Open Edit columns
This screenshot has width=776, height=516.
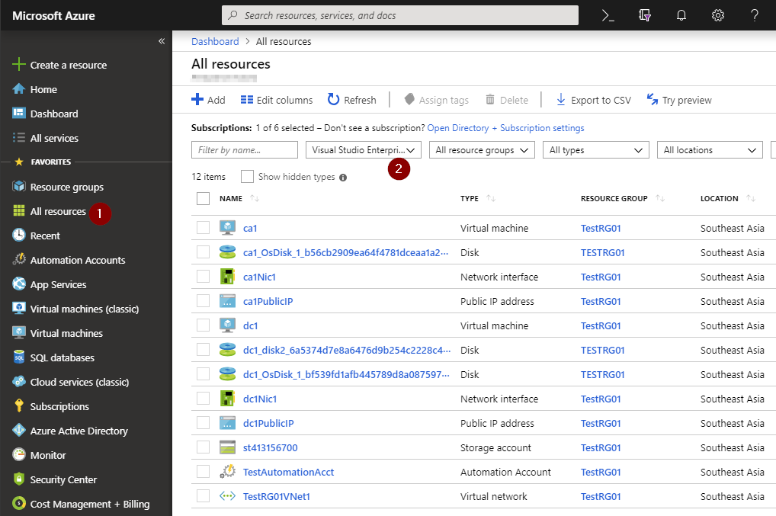pos(277,100)
